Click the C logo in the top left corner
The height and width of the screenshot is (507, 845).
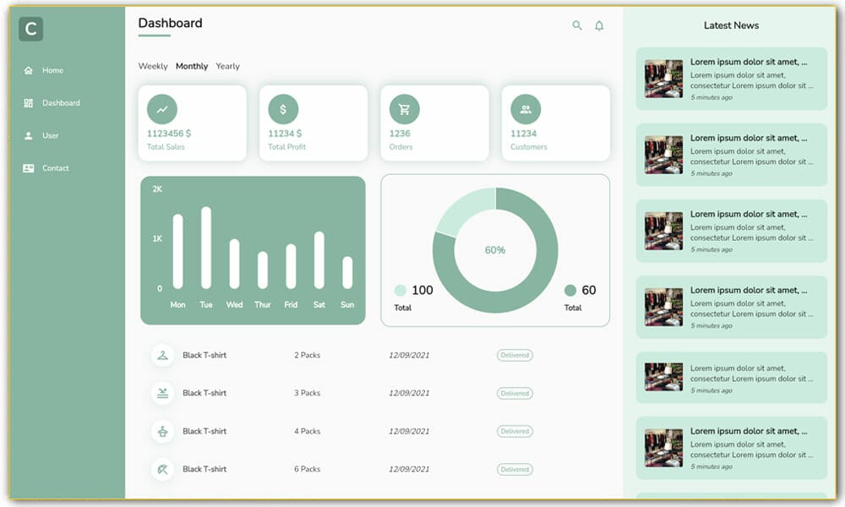point(31,29)
